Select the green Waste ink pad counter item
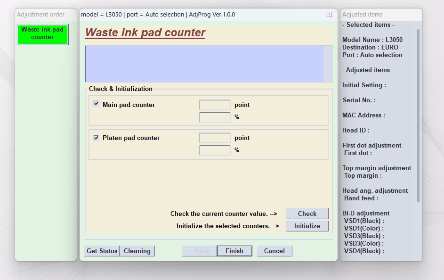Viewport: 444px width, 280px height. pos(42,33)
